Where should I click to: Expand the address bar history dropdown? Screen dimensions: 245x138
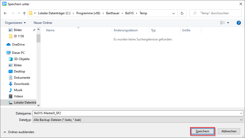[174, 13]
